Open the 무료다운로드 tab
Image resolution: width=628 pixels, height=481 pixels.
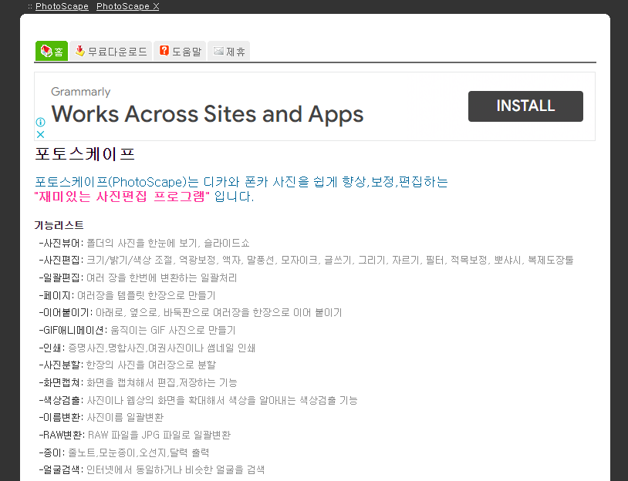pyautogui.click(x=111, y=51)
